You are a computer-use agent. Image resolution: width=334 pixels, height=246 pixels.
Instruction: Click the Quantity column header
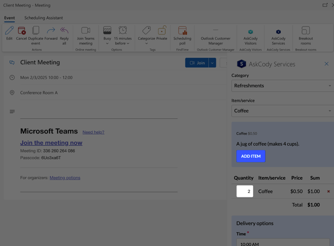[x=244, y=178]
